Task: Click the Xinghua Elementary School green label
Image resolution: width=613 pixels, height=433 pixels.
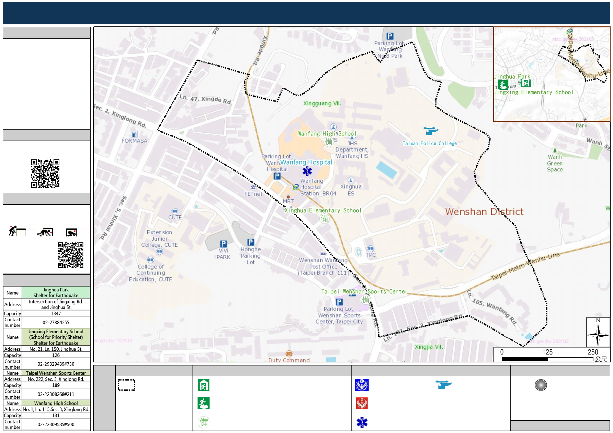Action: 323,211
